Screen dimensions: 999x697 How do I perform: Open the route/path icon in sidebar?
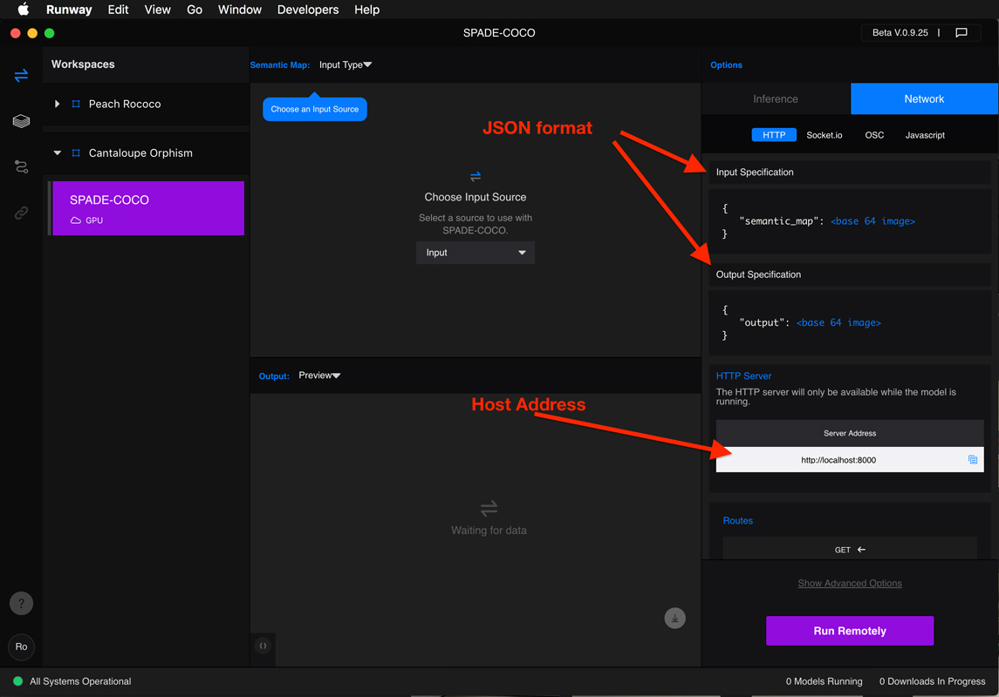21,166
